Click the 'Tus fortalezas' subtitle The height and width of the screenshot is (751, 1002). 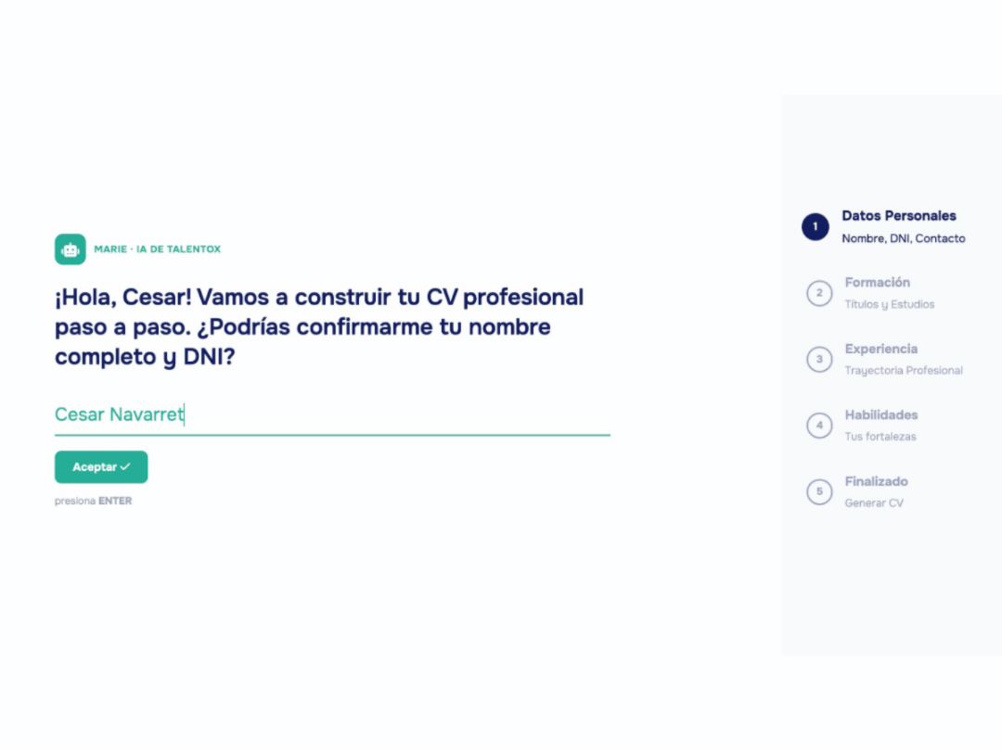880,437
